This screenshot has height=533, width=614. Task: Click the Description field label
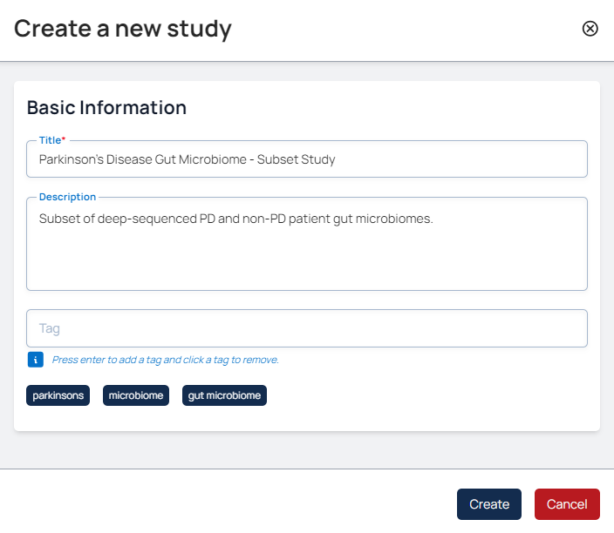(x=67, y=197)
